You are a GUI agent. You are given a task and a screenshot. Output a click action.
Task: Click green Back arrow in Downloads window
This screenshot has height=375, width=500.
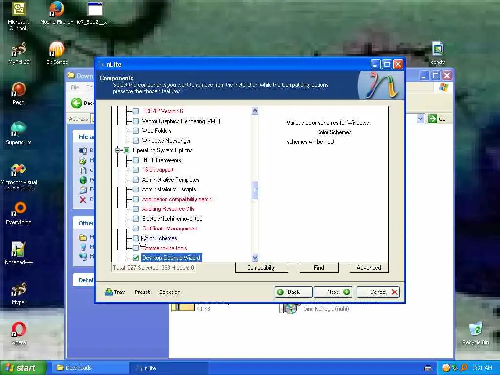77,103
